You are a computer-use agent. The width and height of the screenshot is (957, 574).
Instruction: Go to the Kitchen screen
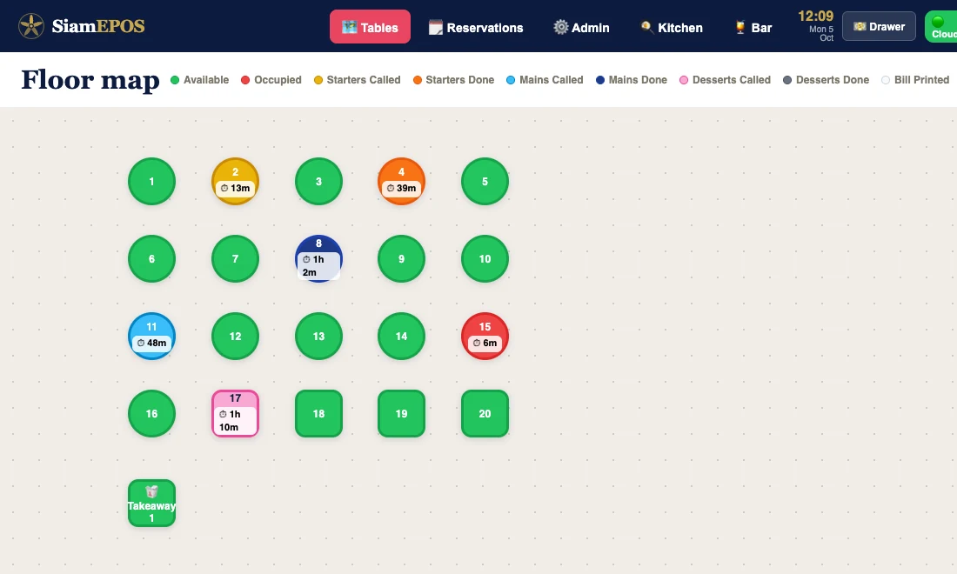click(x=672, y=28)
